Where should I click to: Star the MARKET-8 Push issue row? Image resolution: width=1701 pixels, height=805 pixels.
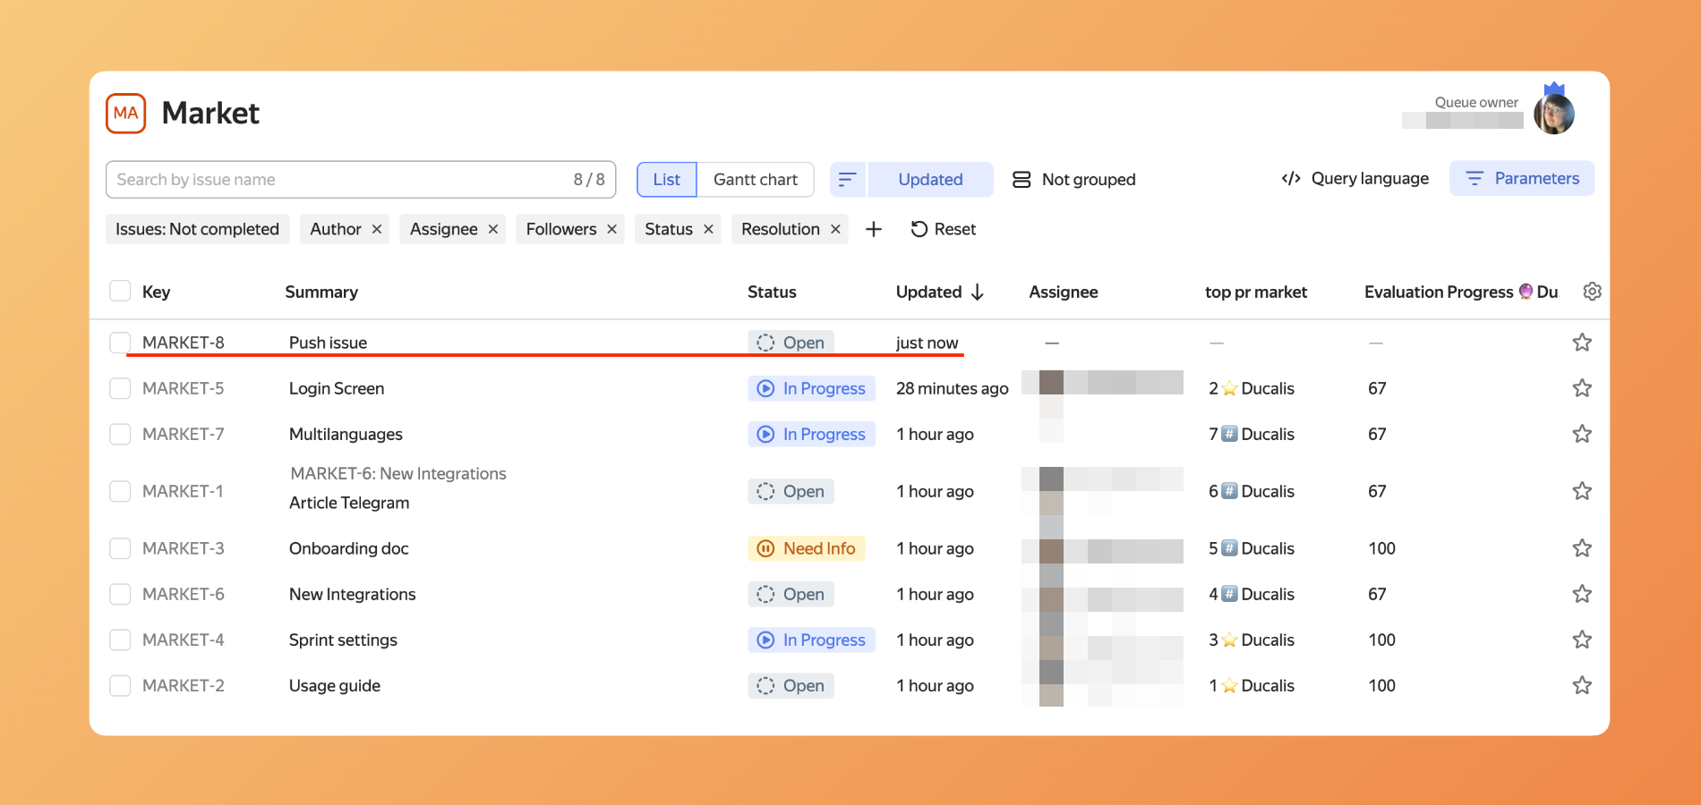tap(1582, 342)
